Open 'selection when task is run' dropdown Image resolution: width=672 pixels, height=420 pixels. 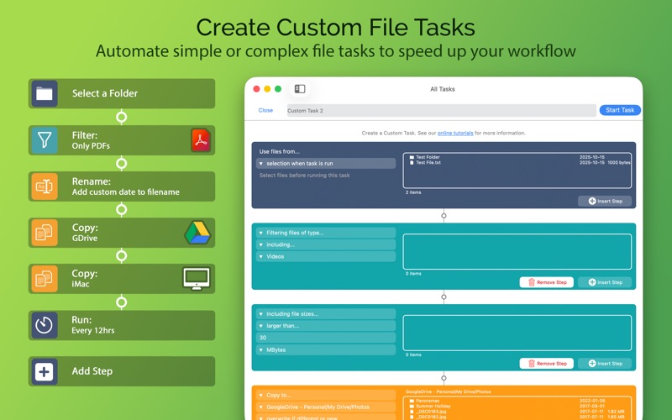point(326,163)
